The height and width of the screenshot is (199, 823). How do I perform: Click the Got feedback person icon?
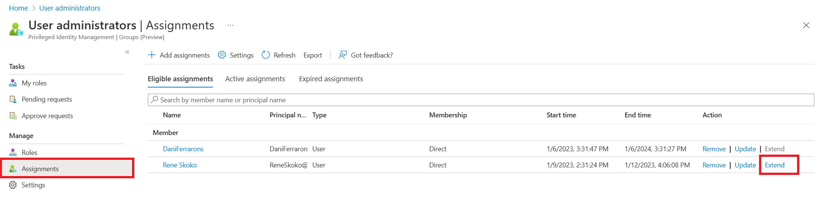(x=343, y=55)
